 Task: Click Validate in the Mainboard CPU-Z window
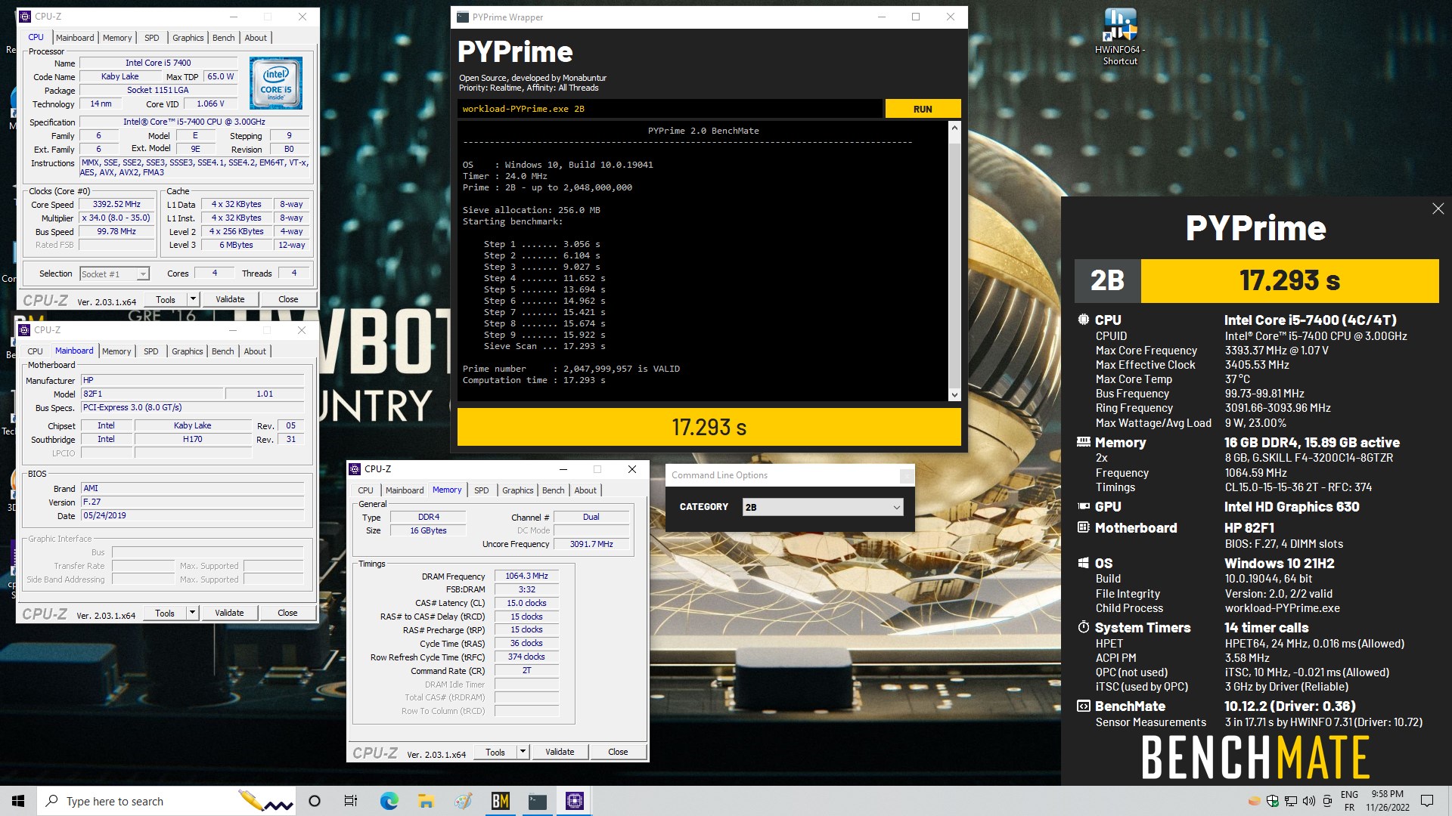coord(229,613)
